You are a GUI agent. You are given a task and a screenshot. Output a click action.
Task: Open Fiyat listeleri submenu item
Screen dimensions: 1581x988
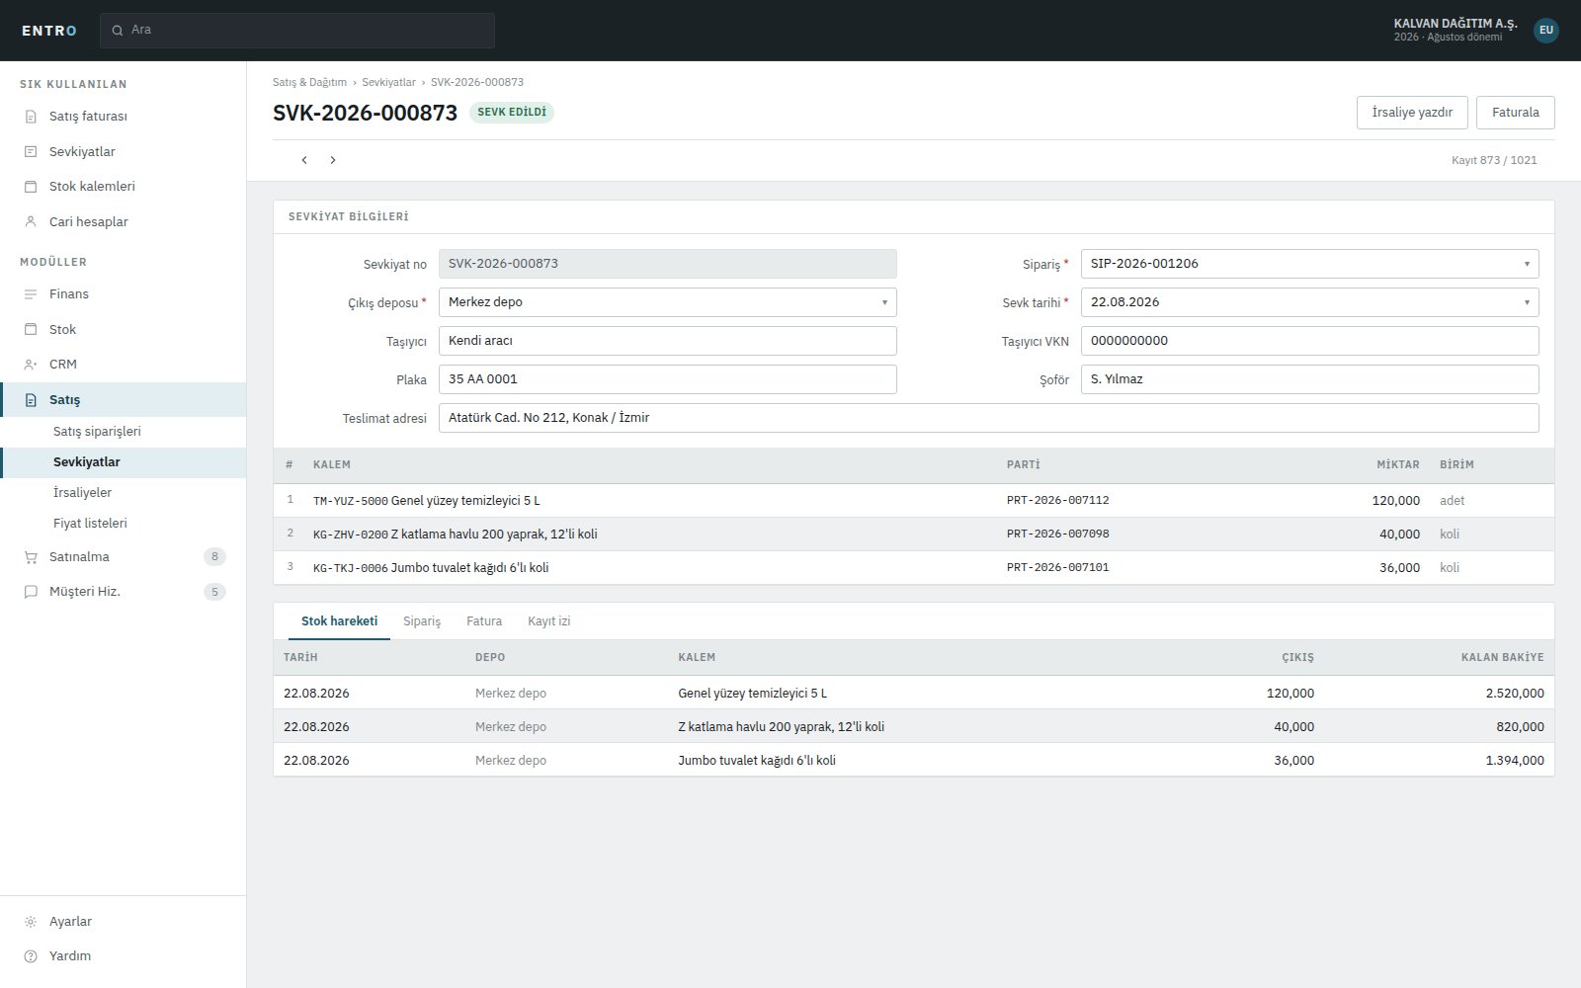point(124,524)
